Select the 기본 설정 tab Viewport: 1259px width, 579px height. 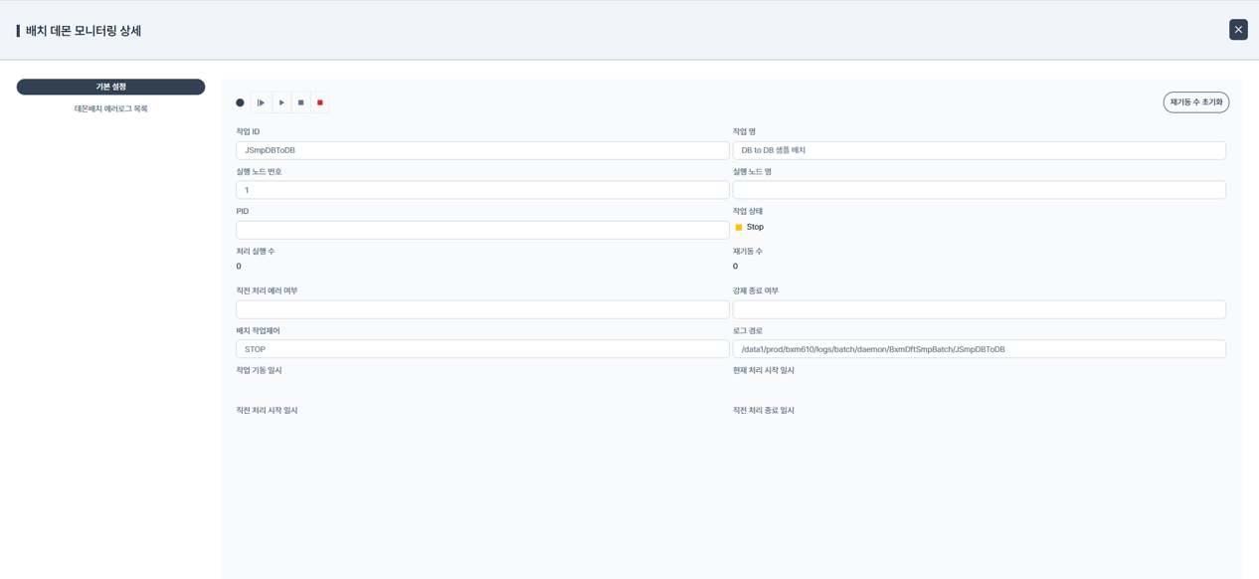(x=110, y=87)
